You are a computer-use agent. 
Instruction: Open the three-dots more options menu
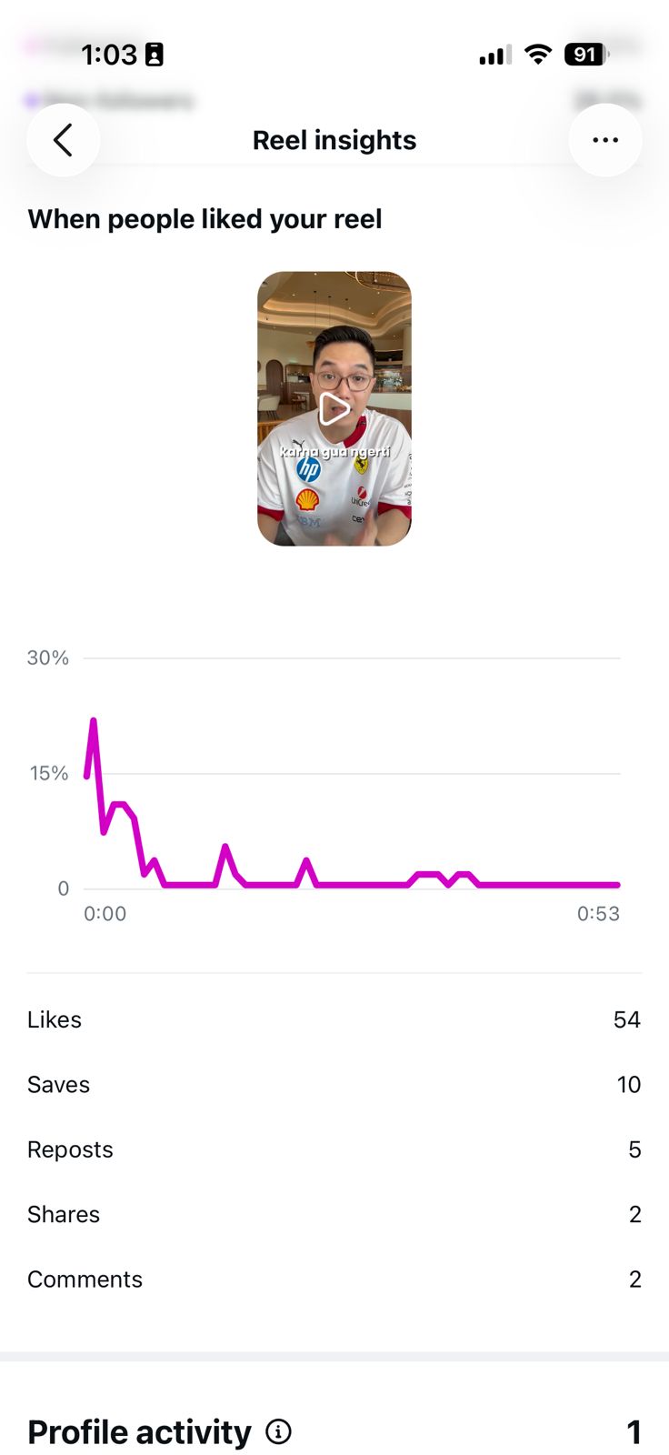tap(605, 140)
